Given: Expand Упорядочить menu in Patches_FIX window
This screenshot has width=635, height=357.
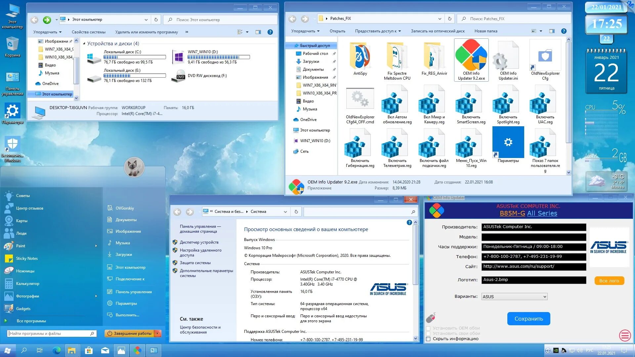Looking at the screenshot, I should point(305,31).
